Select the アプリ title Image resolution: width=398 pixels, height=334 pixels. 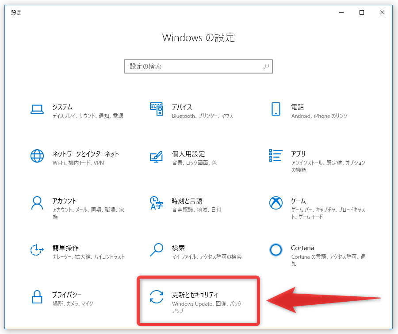pos(298,154)
